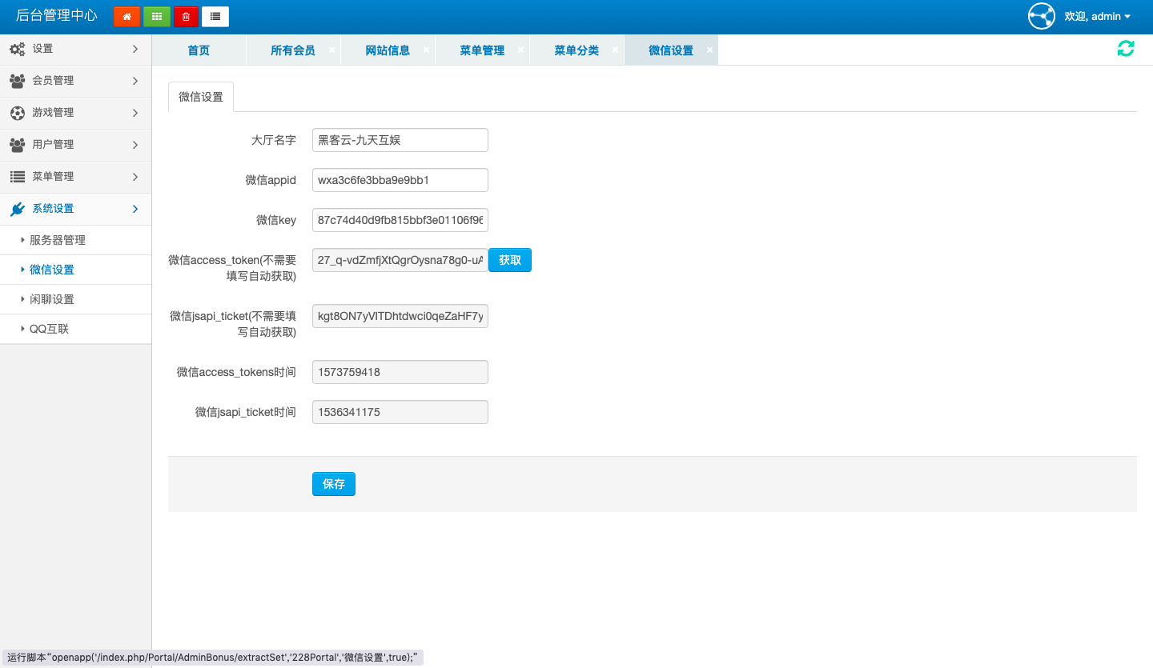
Task: Switch to the 首页 tab
Action: pyautogui.click(x=199, y=50)
